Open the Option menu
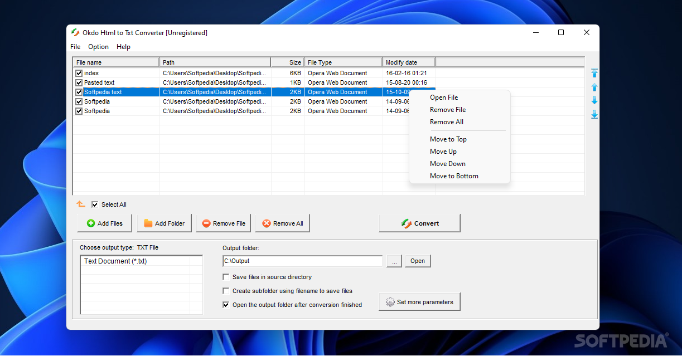The image size is (682, 356). 99,47
